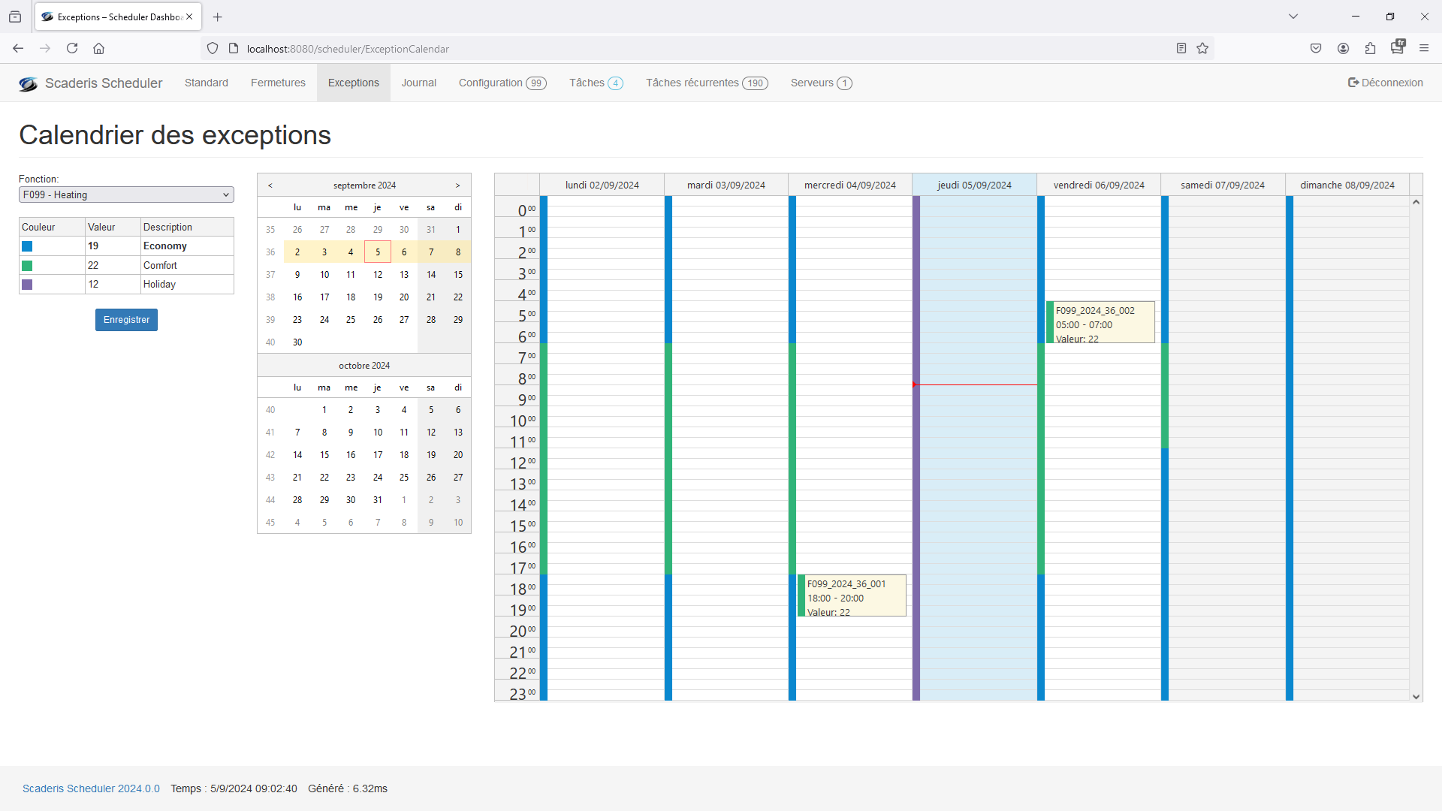Open the Fonction dropdown F099 - Heating
1442x811 pixels.
click(x=126, y=195)
